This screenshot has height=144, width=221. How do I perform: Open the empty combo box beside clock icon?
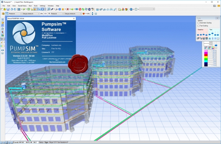(x=147, y=9)
